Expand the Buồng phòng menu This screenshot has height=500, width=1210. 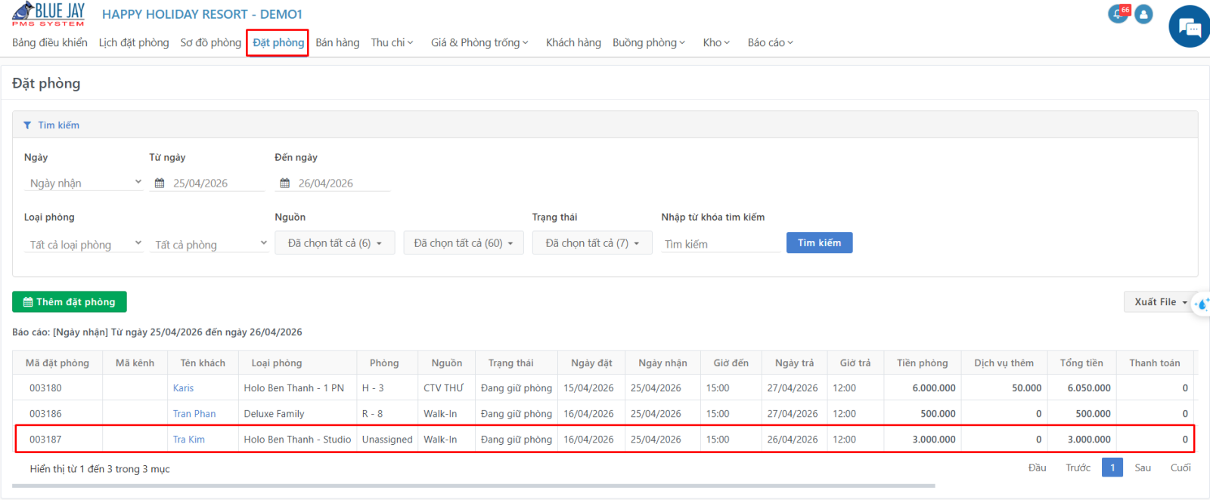point(649,42)
